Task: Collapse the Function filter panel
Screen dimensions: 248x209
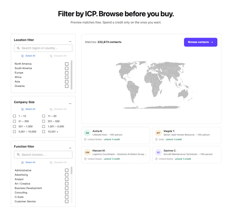Action: pos(70,148)
